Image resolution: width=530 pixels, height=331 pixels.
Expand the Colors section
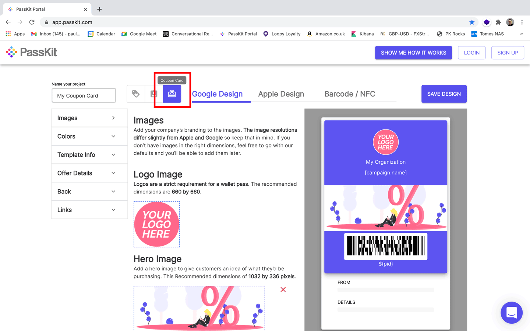(89, 136)
